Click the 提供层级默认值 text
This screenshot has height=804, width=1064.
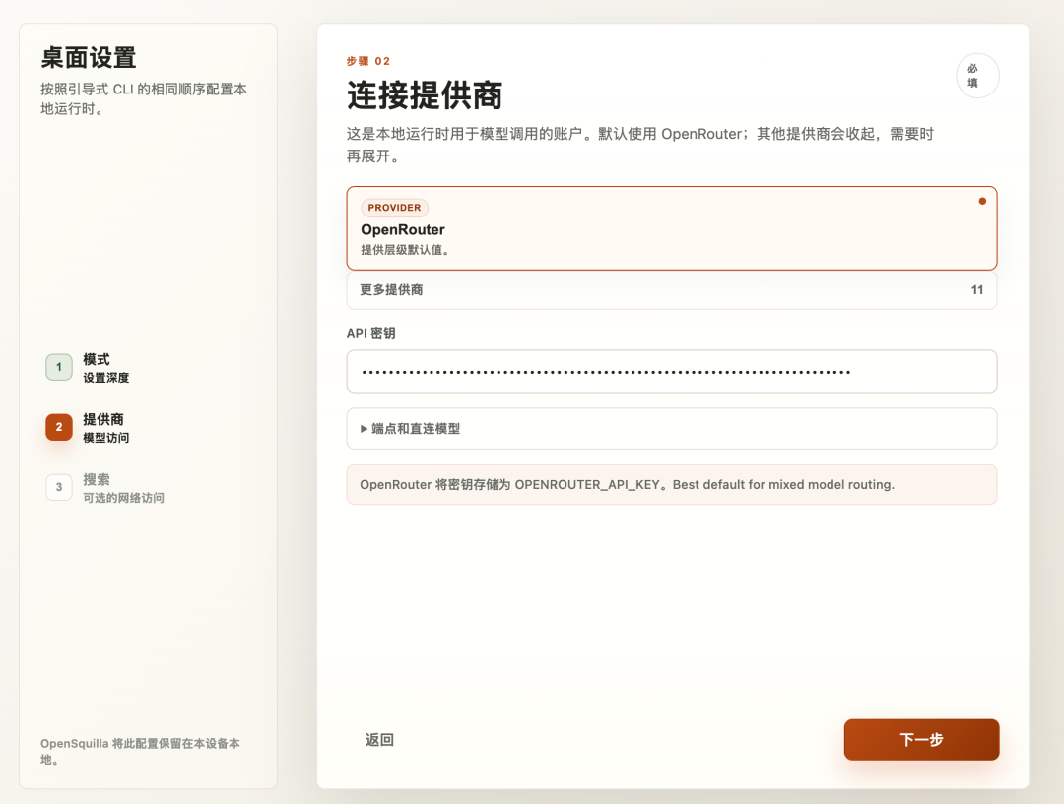point(405,250)
